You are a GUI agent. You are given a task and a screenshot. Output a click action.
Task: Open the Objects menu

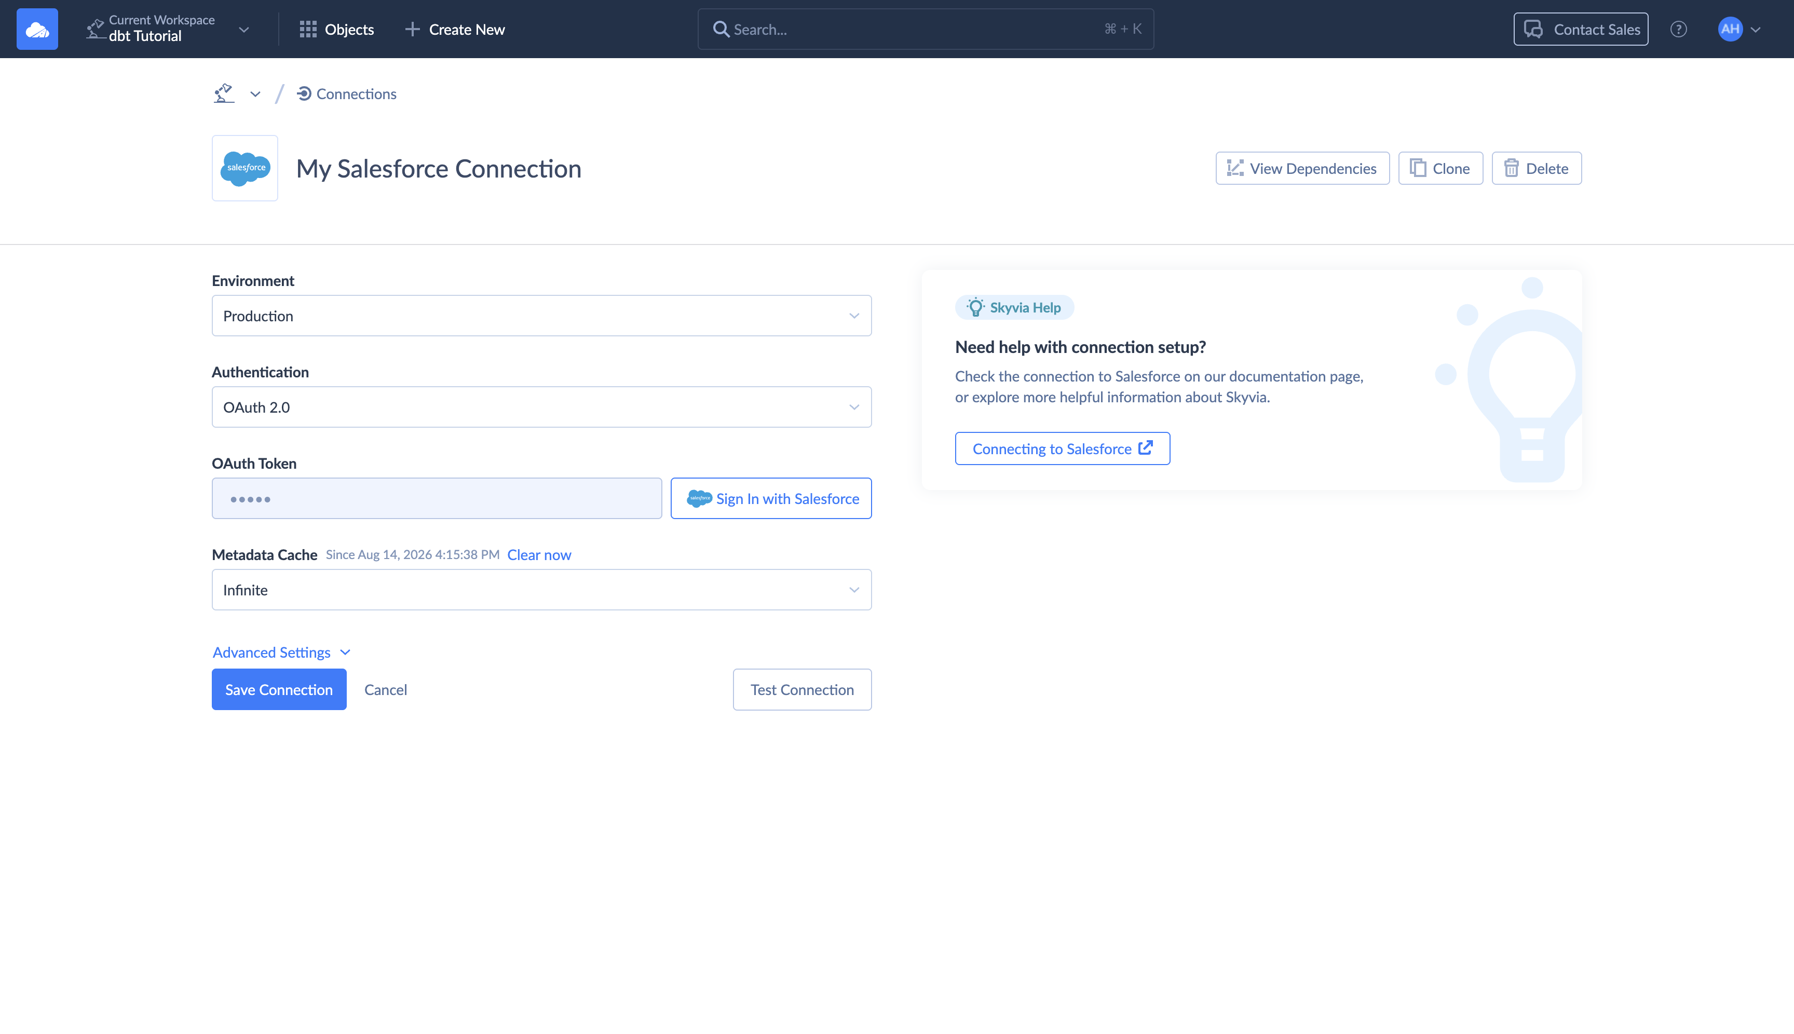(x=337, y=29)
